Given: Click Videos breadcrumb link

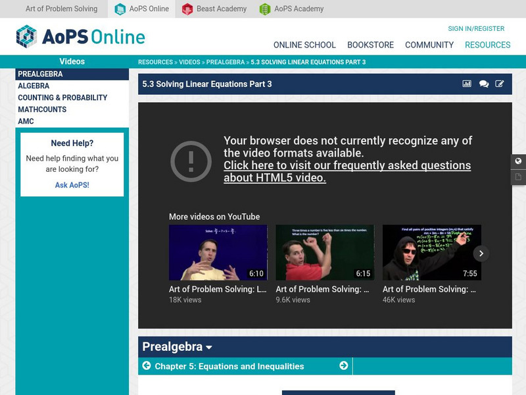Looking at the screenshot, I should [189, 62].
